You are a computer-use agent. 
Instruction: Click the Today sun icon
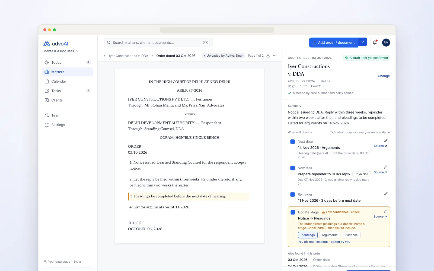[x=47, y=62]
